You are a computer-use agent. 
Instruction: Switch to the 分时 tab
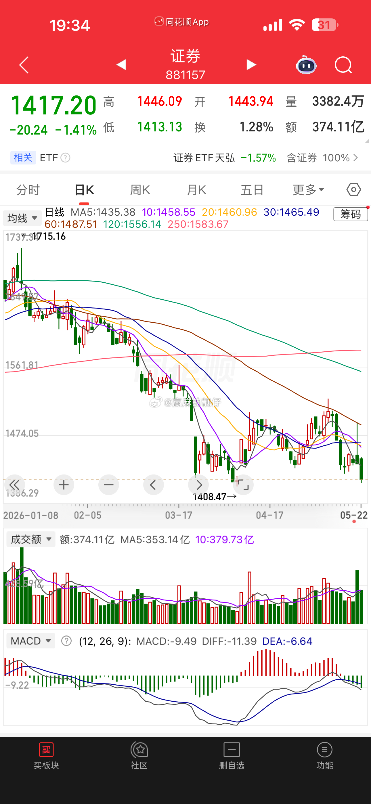pyautogui.click(x=28, y=189)
